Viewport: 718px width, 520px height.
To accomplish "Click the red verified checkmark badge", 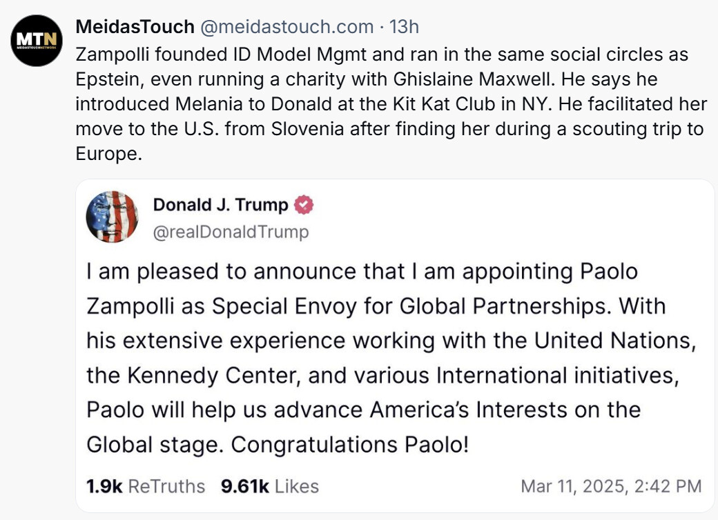I will coord(304,204).
